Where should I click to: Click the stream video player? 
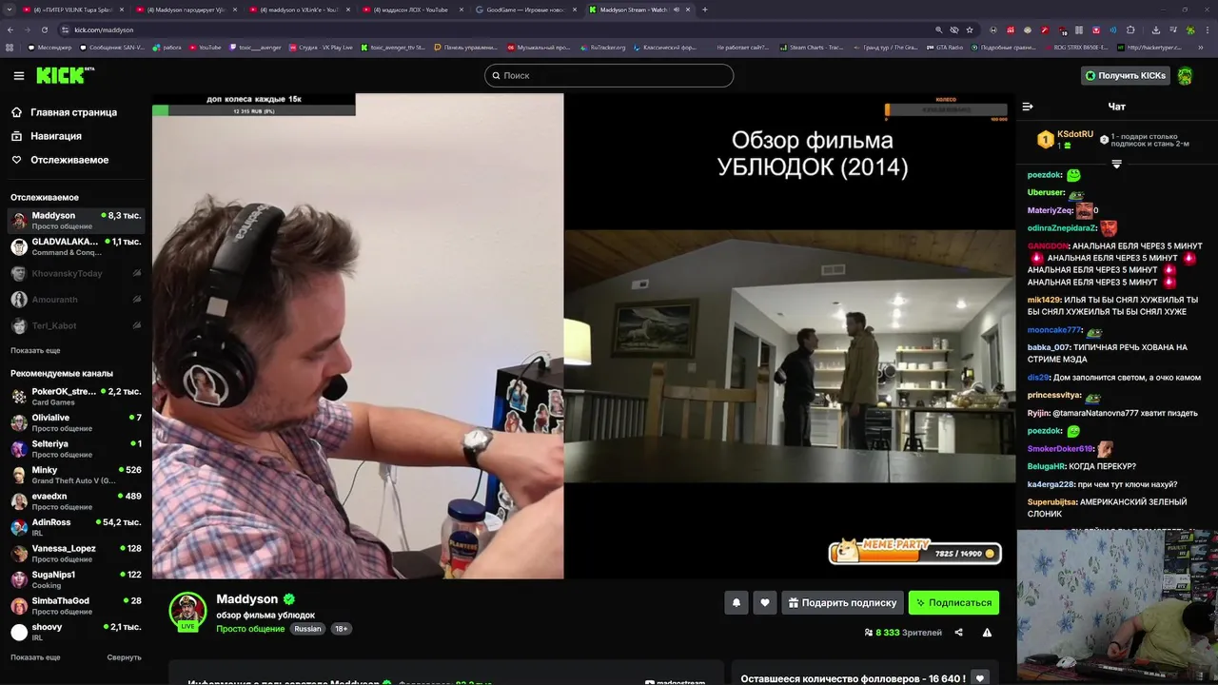(x=583, y=336)
